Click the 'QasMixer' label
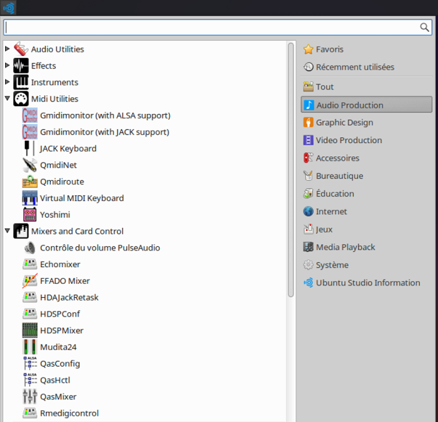 click(58, 397)
